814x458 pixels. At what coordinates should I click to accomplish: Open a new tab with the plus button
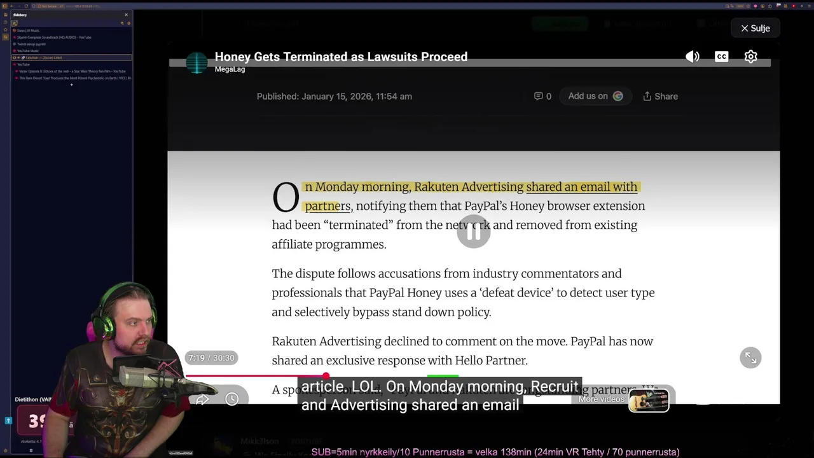pos(71,85)
